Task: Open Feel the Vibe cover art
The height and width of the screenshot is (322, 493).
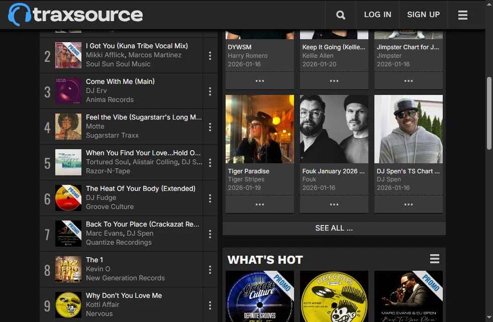Action: (68, 127)
